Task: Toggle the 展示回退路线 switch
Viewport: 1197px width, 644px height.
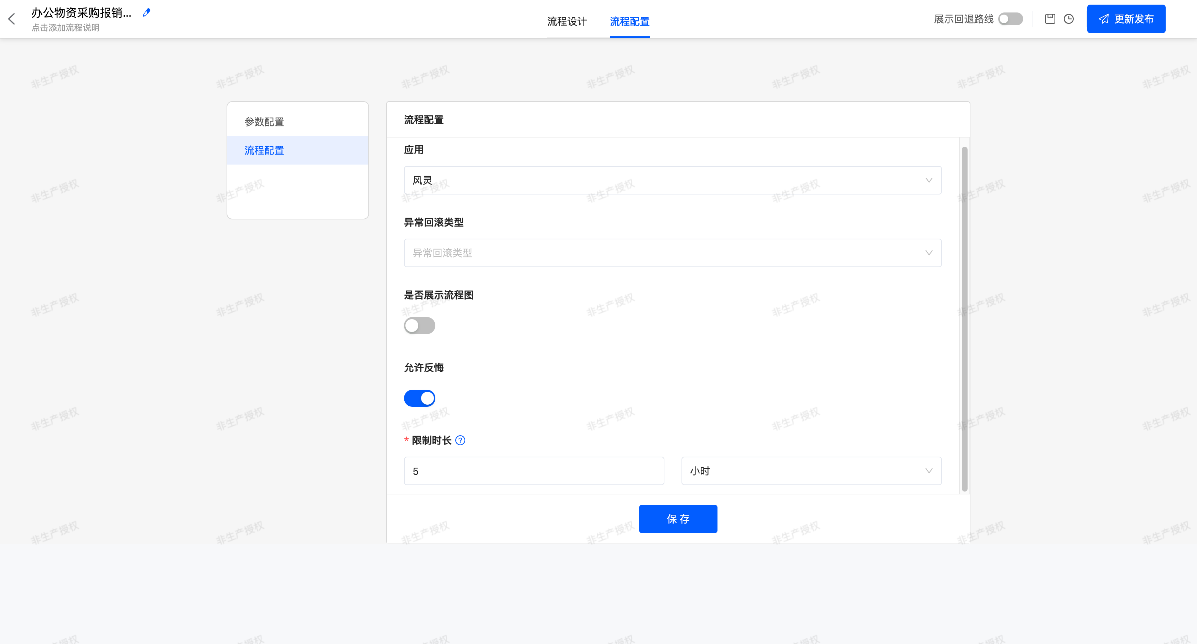Action: click(1010, 19)
